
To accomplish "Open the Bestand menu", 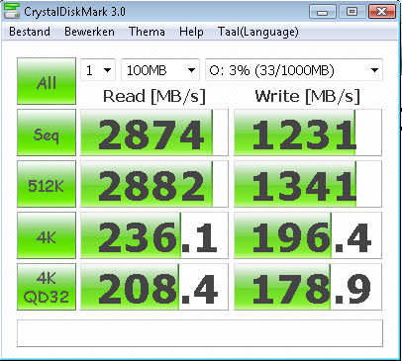I will pos(30,32).
